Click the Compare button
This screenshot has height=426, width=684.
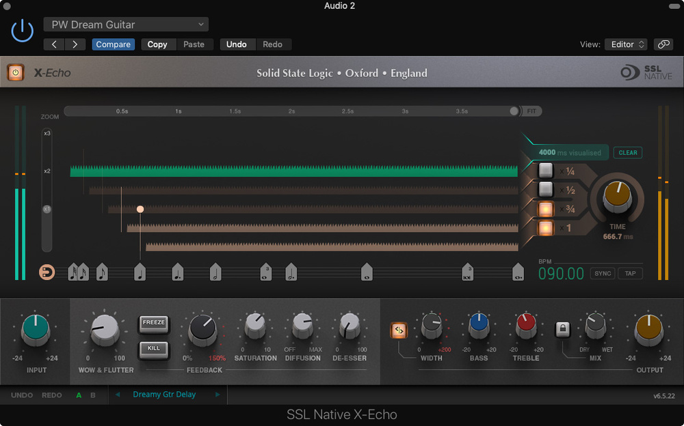pyautogui.click(x=114, y=44)
